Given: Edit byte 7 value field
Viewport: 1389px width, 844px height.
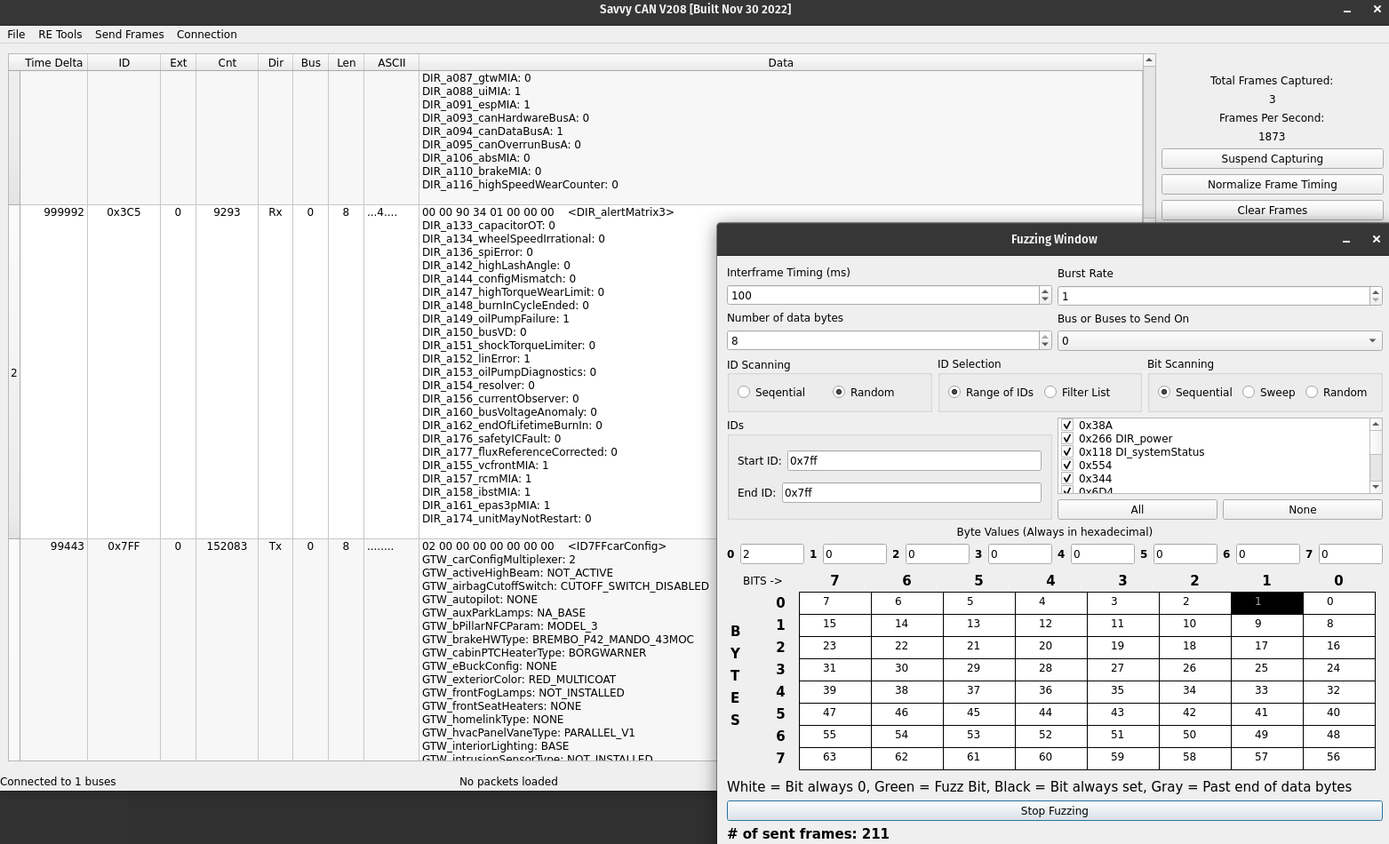Looking at the screenshot, I should tap(1350, 554).
